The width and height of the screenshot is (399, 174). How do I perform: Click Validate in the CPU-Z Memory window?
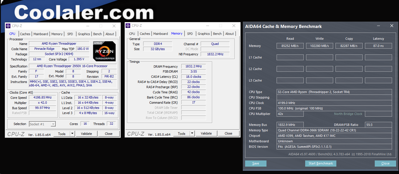click(206, 133)
